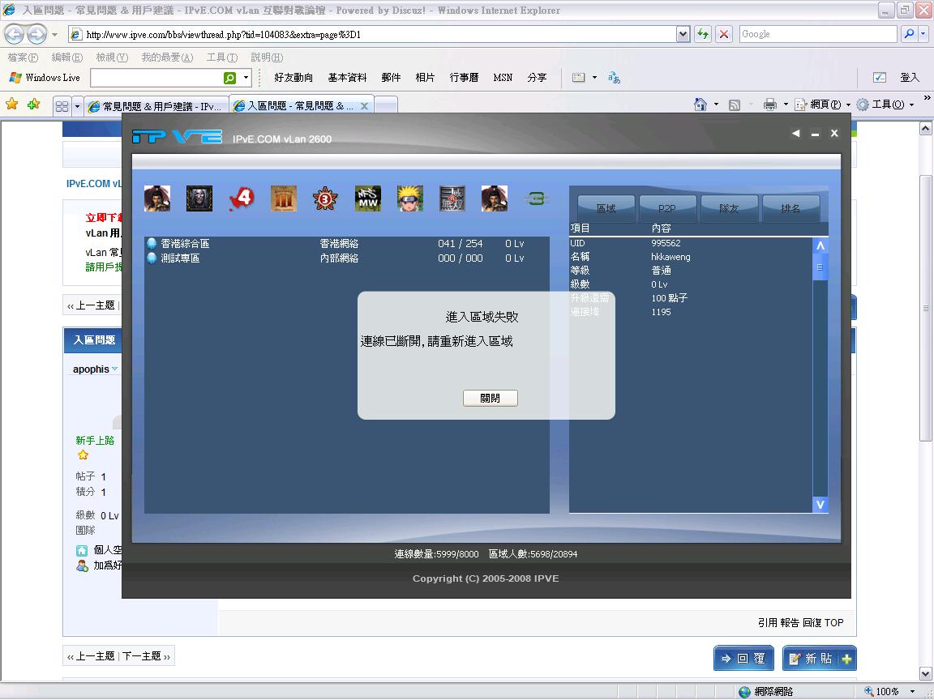Click the 關閉 button in the error dialog
Image resolution: width=934 pixels, height=700 pixels.
pos(491,399)
